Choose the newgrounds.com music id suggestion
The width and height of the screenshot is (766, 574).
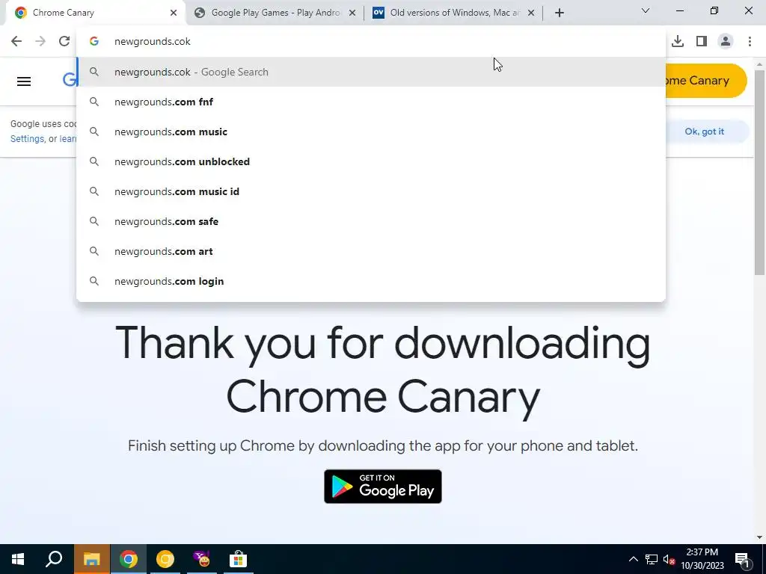coord(371,191)
